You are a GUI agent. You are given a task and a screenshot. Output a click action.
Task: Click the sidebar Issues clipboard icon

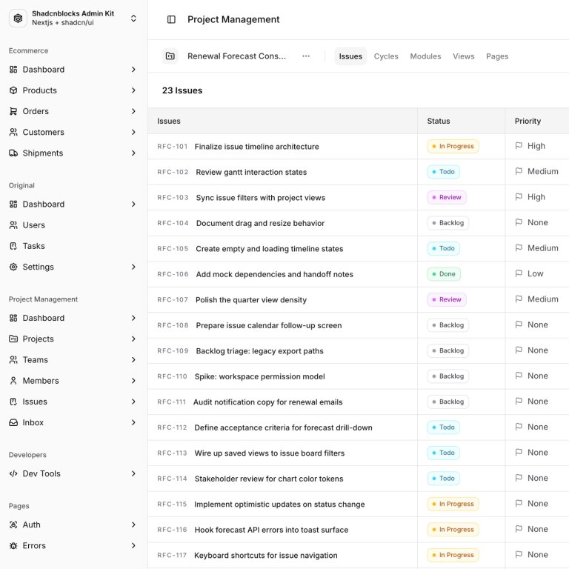click(13, 402)
